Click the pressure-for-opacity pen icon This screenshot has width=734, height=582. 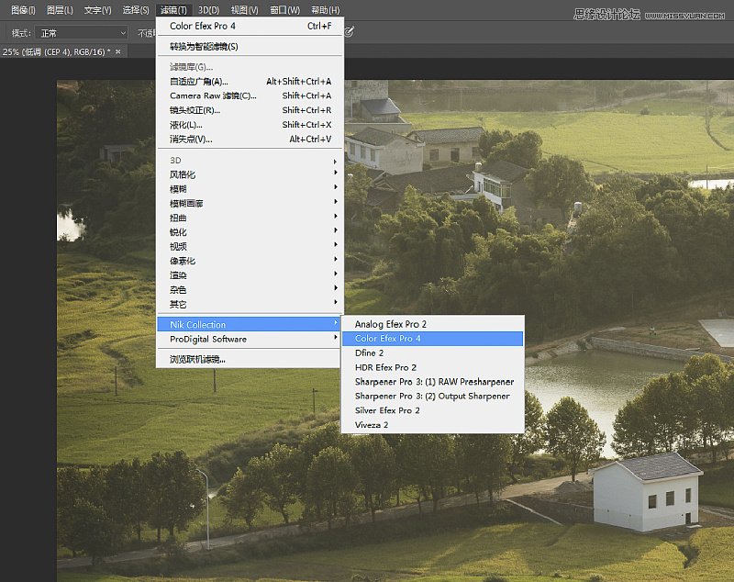point(350,32)
